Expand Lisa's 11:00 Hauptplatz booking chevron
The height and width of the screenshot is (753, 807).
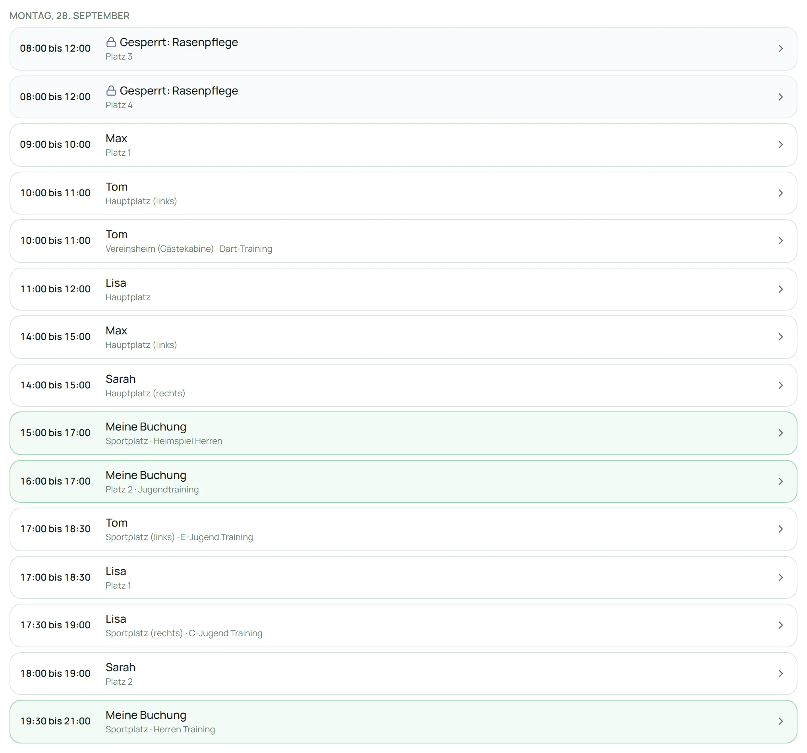point(780,289)
